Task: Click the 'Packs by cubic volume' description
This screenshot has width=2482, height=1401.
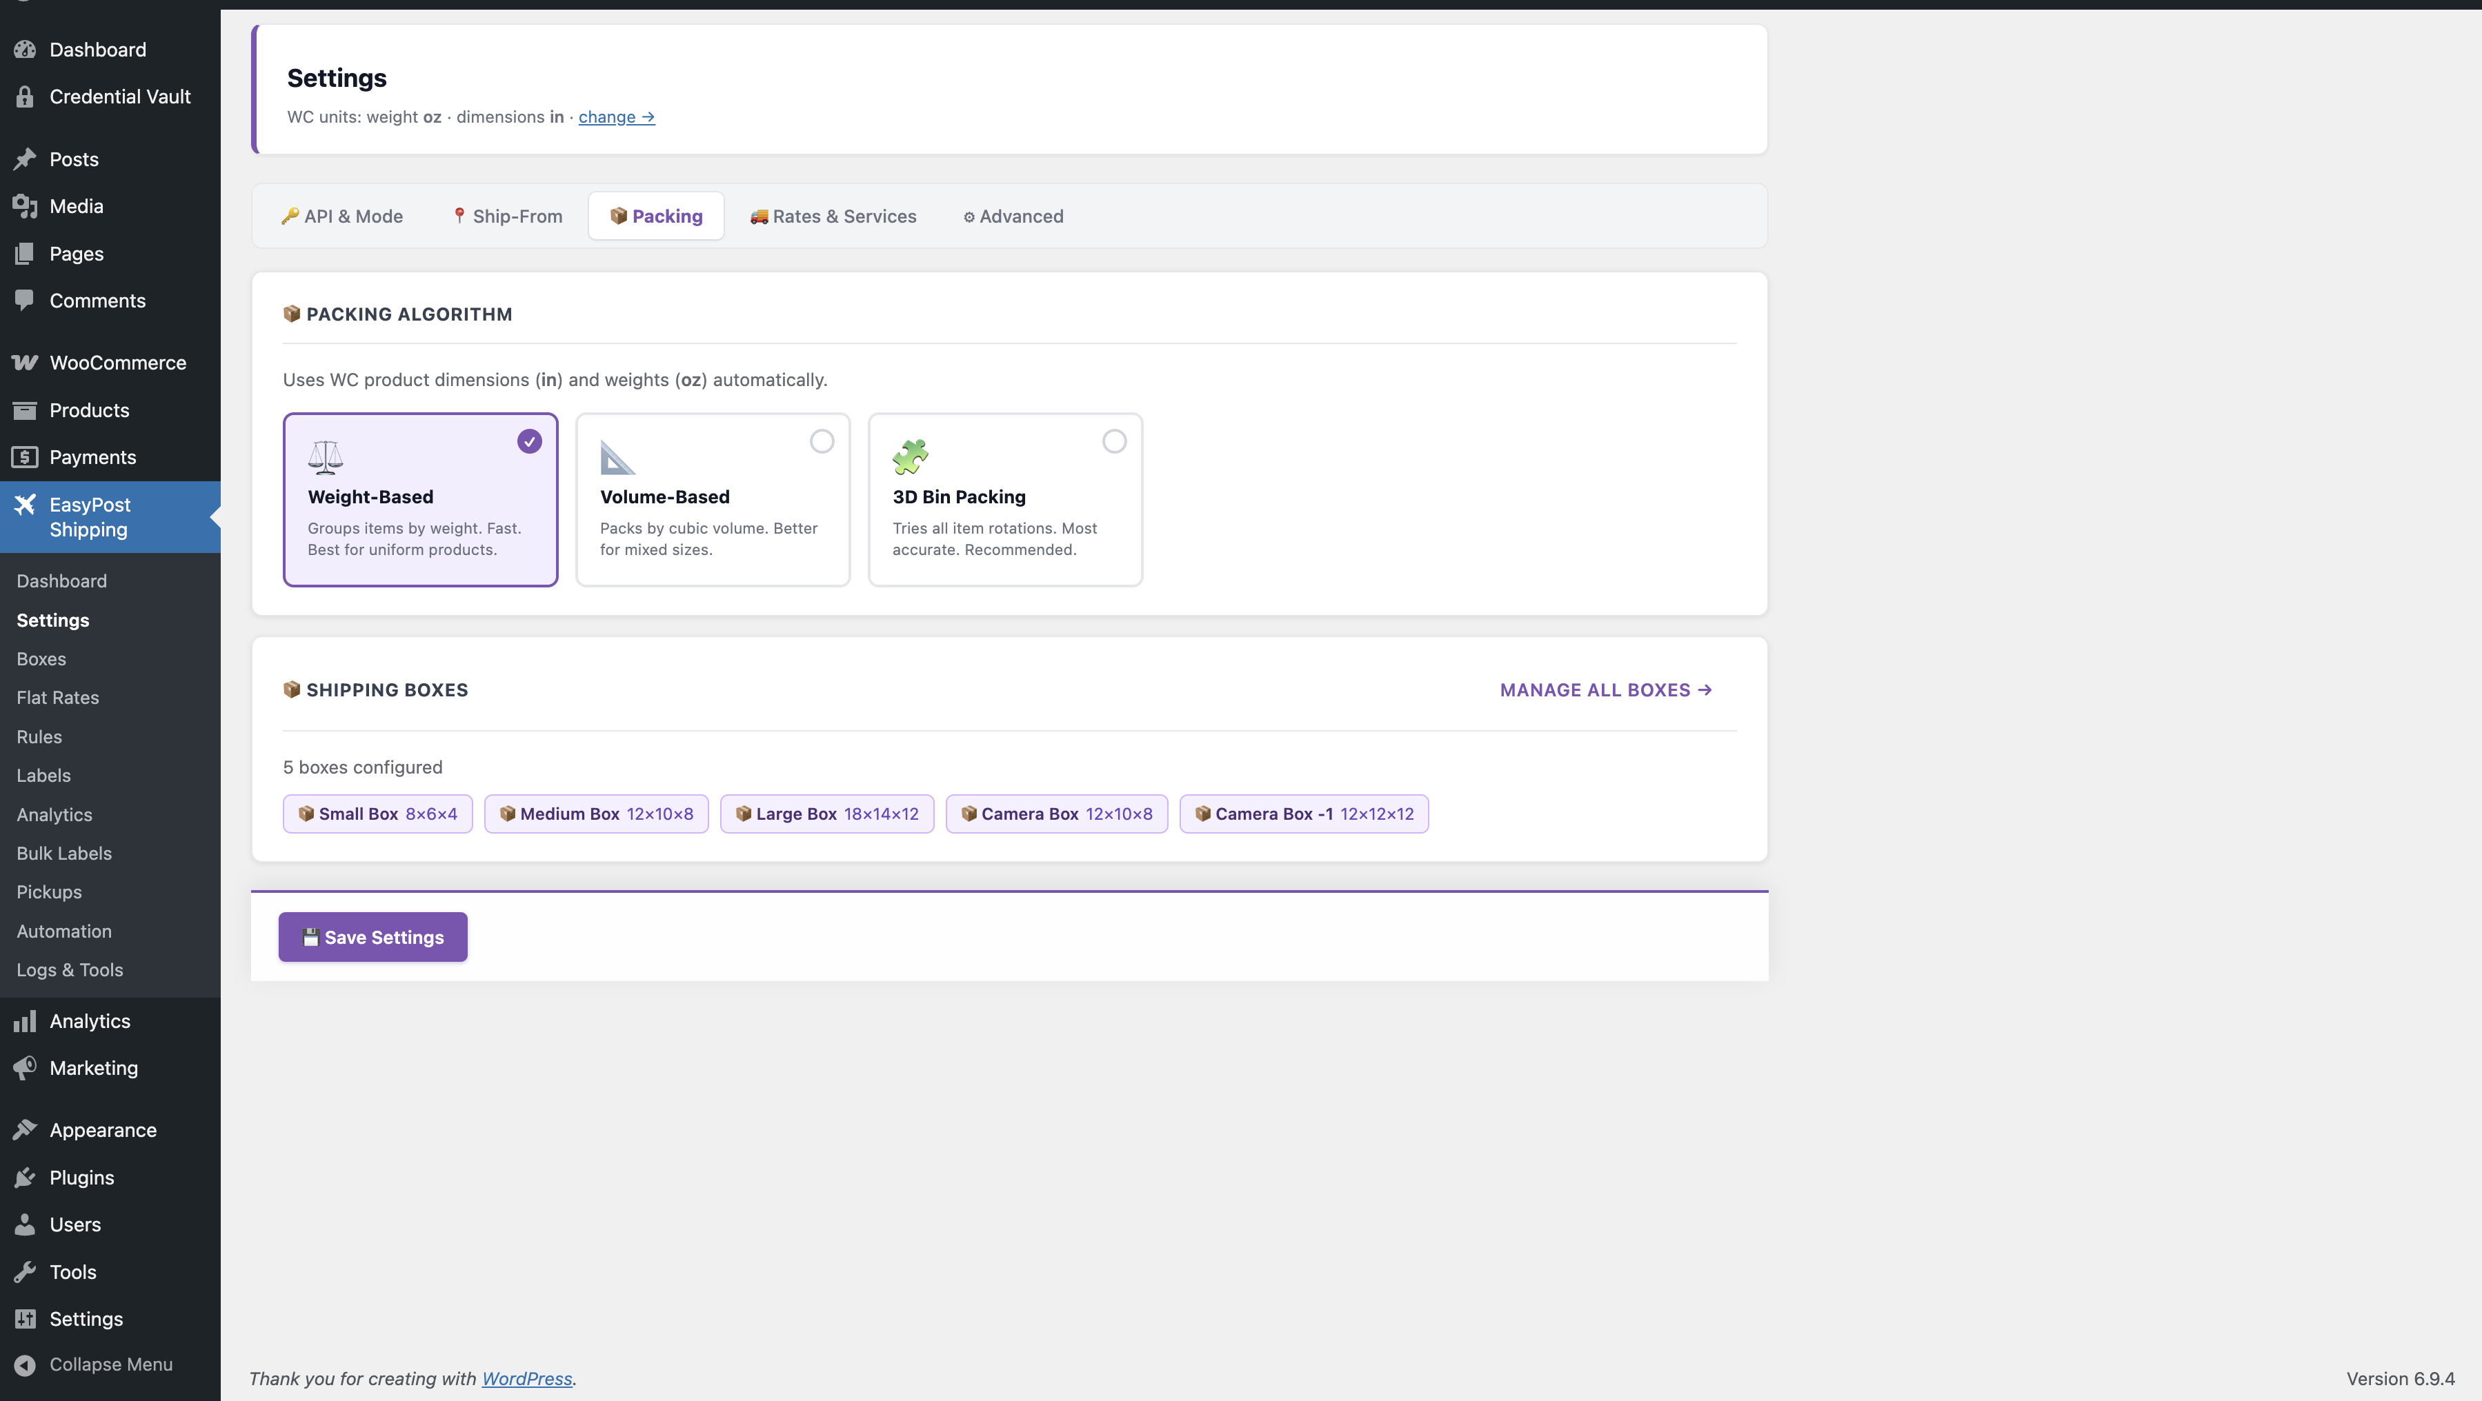Action: 709,538
